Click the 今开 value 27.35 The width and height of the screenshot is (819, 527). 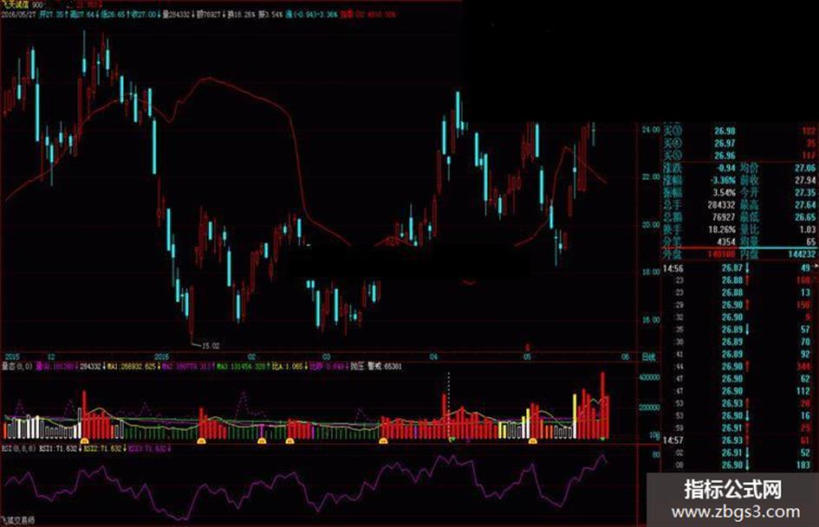click(x=805, y=192)
